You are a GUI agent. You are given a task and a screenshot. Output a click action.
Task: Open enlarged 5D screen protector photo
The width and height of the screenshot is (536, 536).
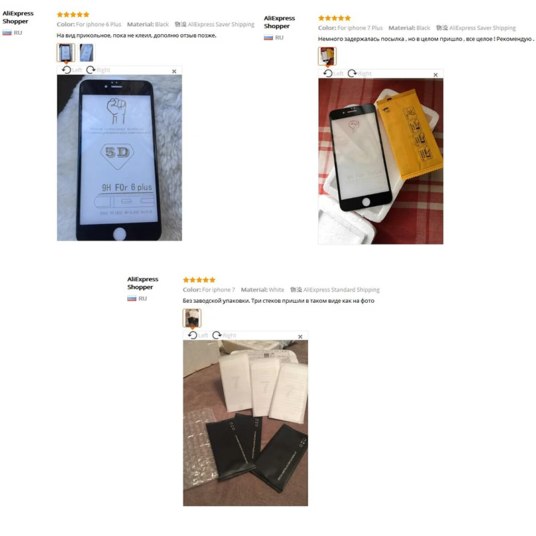[119, 157]
